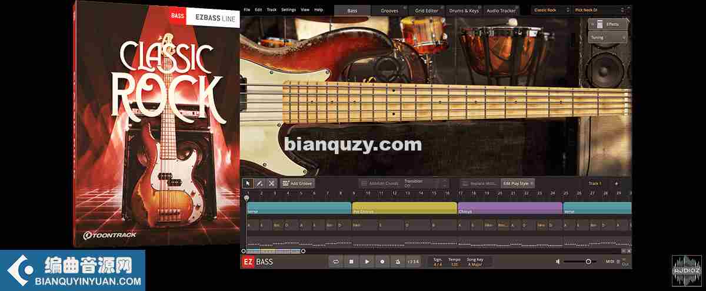Select the arrow pointer tool
Viewport: 706px width, 291px height.
pos(248,183)
